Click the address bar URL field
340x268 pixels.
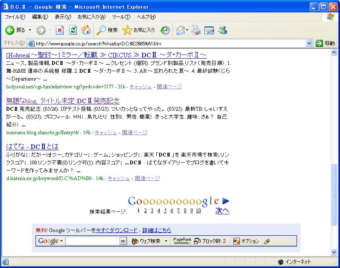point(170,43)
